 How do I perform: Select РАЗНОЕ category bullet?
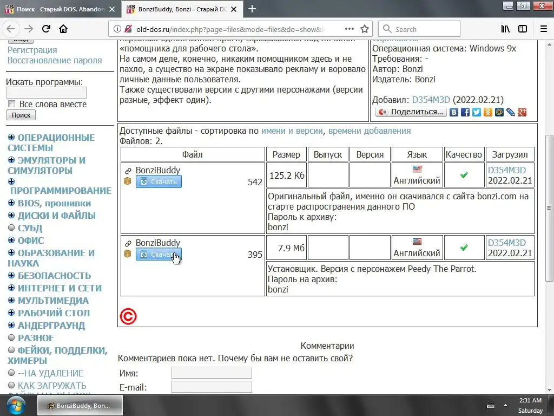coord(11,337)
